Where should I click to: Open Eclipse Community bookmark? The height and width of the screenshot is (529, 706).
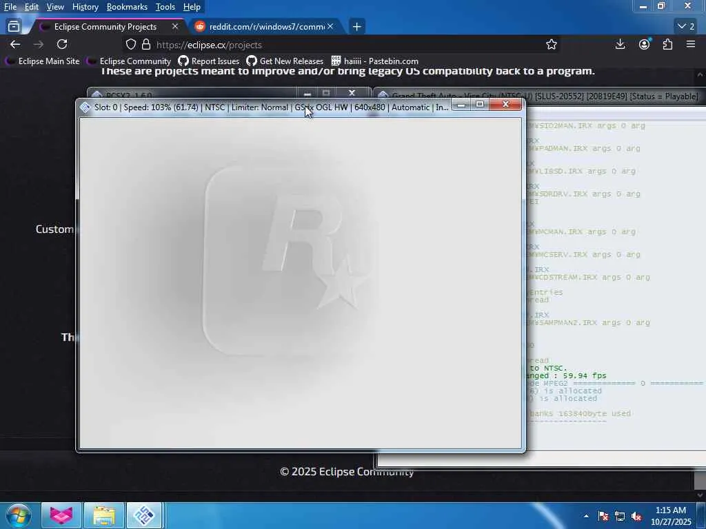coord(129,61)
